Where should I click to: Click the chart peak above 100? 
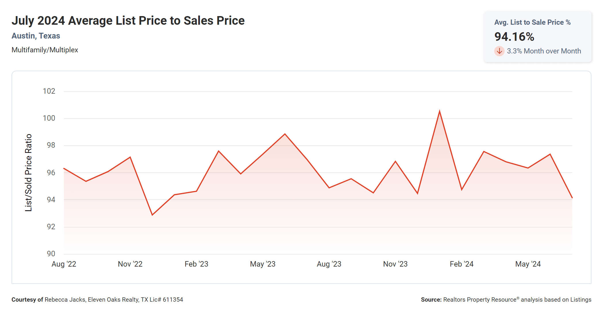coord(440,111)
